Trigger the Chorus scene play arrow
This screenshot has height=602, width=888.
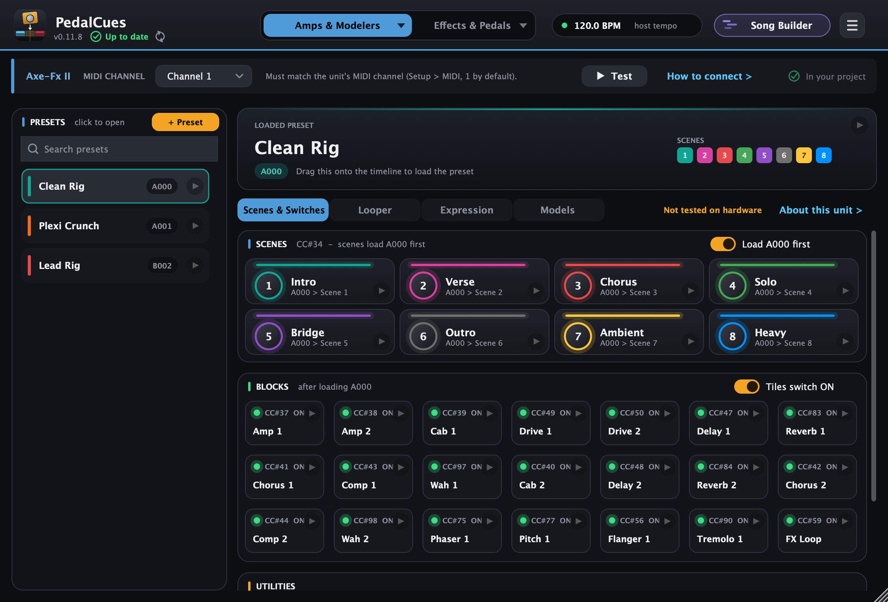point(691,291)
